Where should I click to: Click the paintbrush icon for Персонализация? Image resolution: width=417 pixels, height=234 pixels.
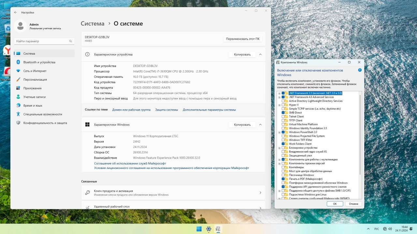(18, 80)
